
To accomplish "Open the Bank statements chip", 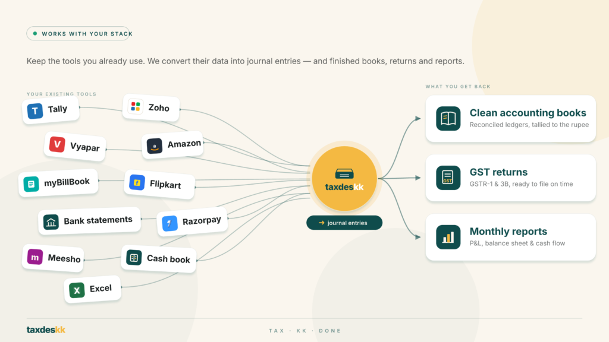I will [89, 221].
